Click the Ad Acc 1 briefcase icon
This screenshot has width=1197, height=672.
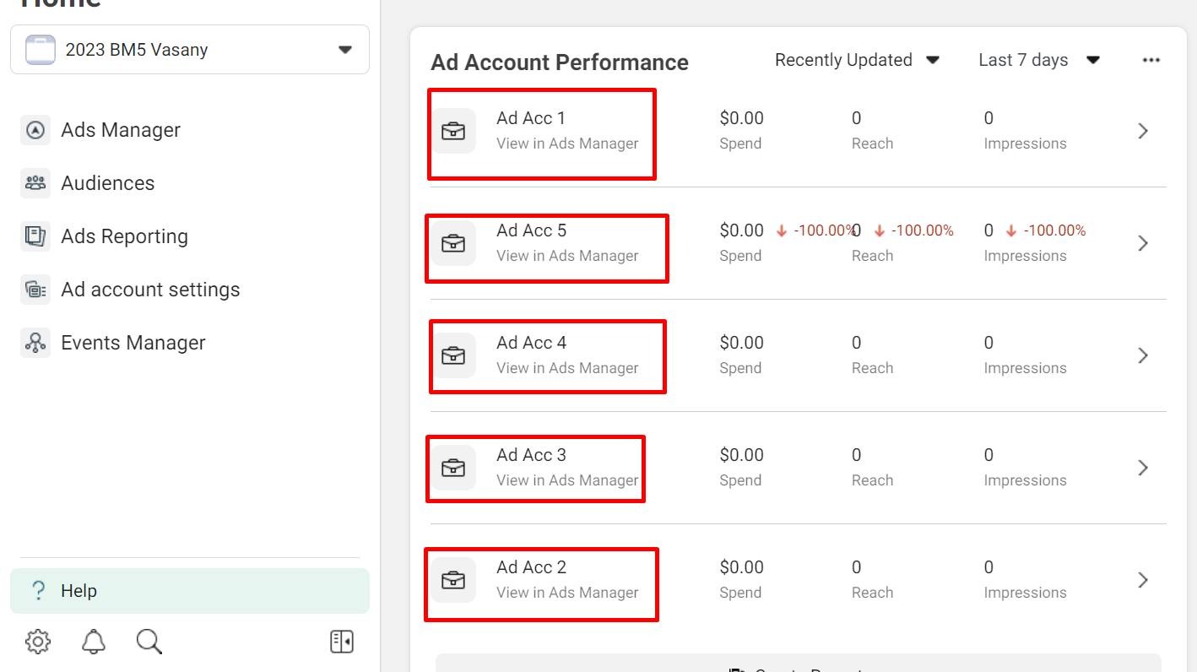(453, 131)
